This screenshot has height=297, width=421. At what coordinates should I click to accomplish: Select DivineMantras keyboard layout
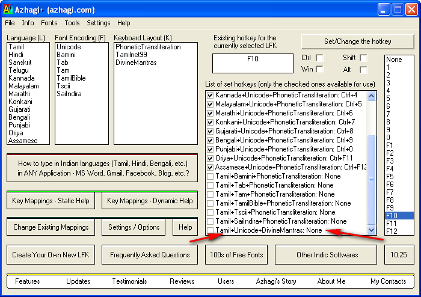click(x=155, y=63)
